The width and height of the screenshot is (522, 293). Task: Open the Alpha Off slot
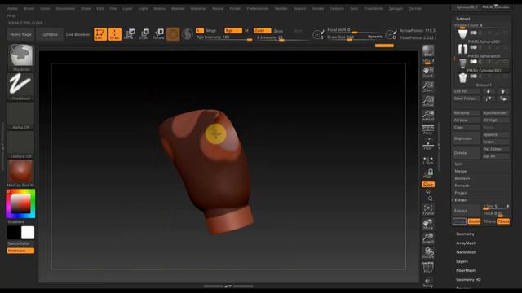click(21, 116)
